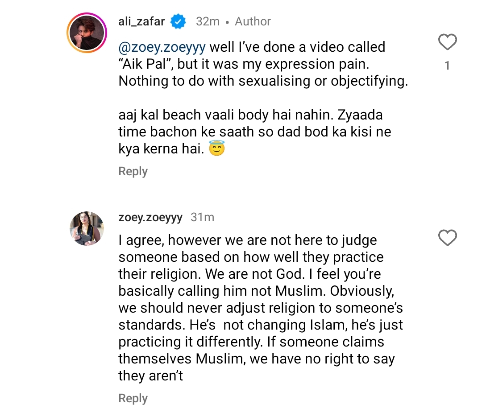Visit the zoey.zoeyyy commenter username
Image resolution: width=482 pixels, height=417 pixels.
[x=150, y=217]
